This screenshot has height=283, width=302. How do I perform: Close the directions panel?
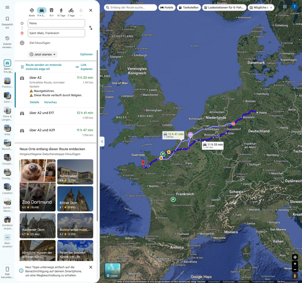pos(91,10)
